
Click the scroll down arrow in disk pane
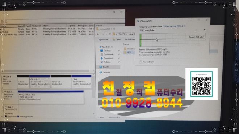[x=93, y=114]
